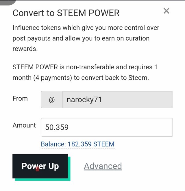Click the From label

[x=20, y=99]
